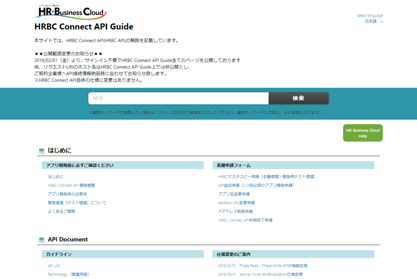Click the select language label
Image resolution: width=417 pixels, height=279 pixels.
pos(370,16)
